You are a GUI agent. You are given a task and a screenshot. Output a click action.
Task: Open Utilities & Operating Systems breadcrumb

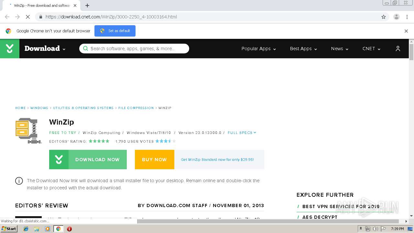click(83, 108)
